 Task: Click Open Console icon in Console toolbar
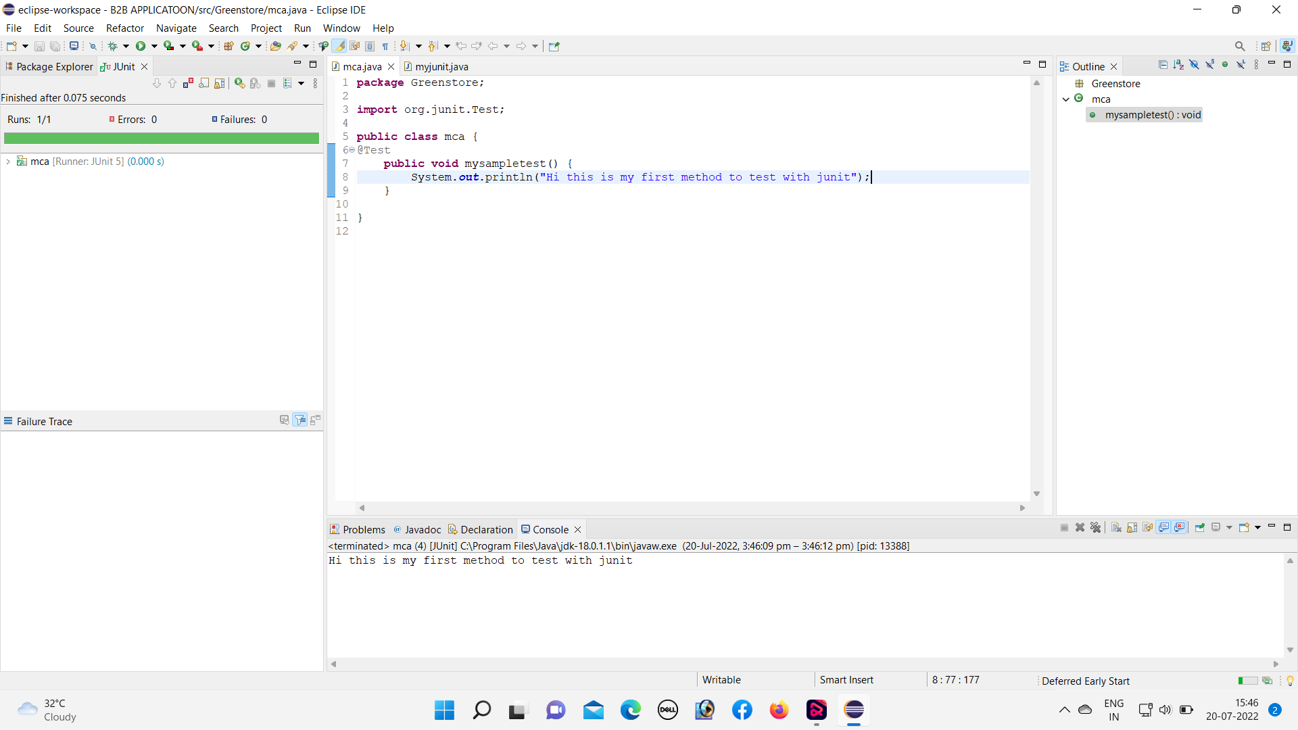coord(1244,527)
